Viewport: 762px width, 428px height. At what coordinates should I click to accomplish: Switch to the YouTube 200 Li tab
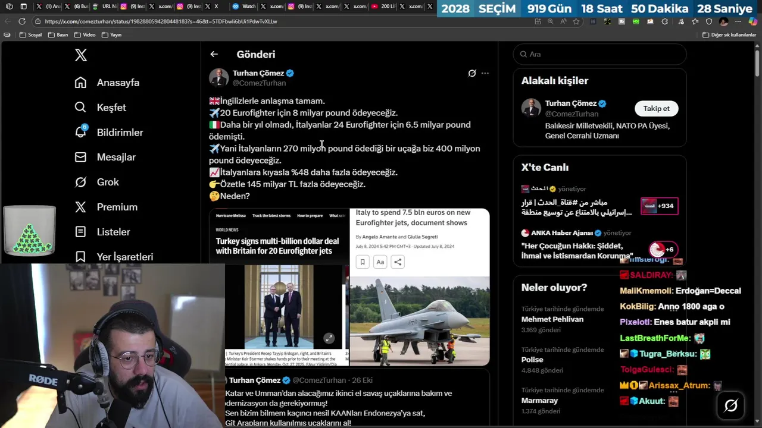coord(383,7)
